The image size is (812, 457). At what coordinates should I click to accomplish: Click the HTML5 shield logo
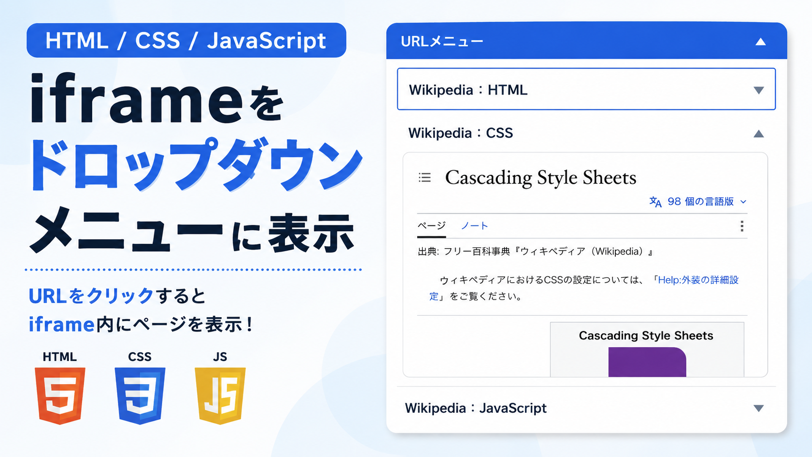(60, 395)
